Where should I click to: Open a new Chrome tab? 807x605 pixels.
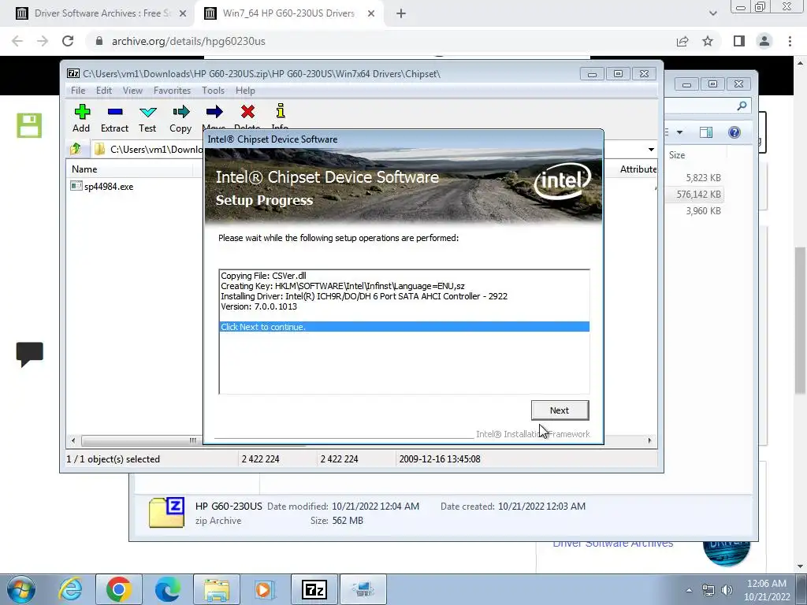click(401, 14)
